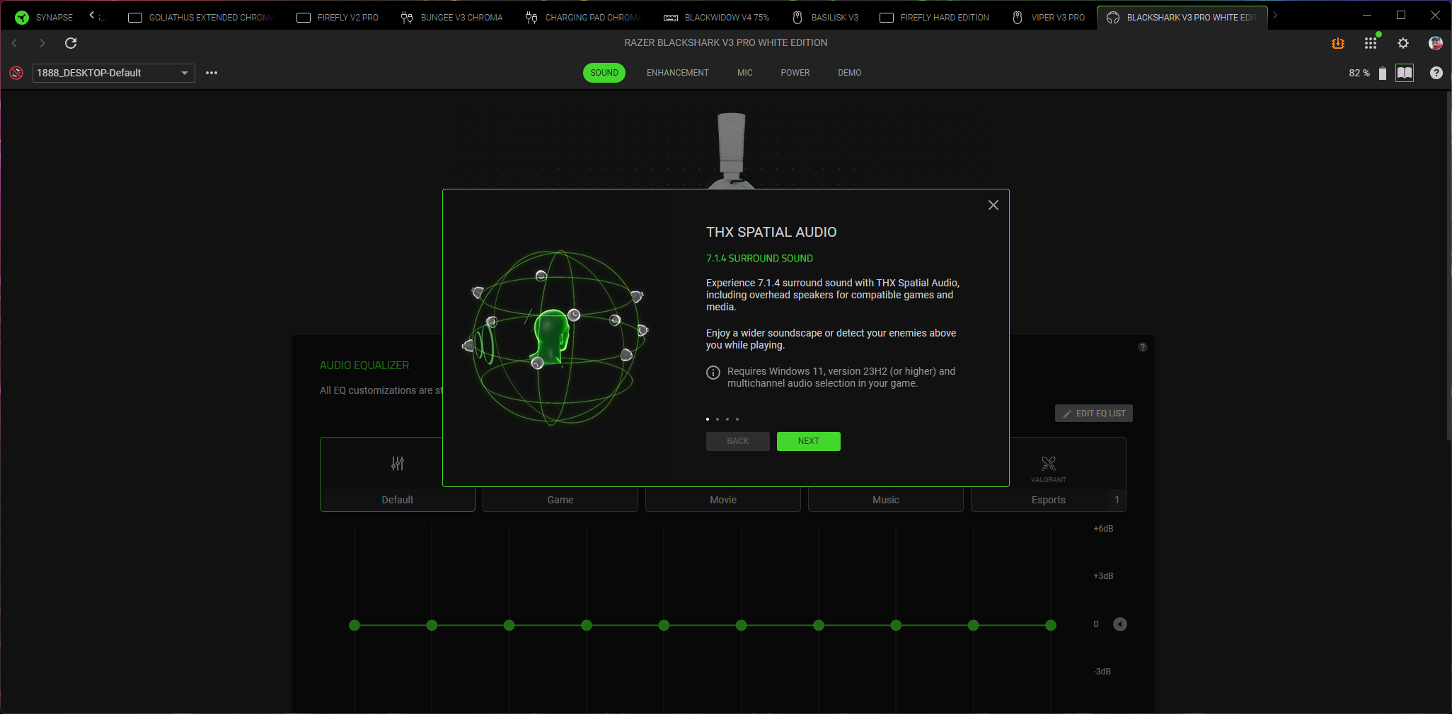Switch to the Firefly V2 Pro device tab
This screenshot has height=714, width=1452.
[x=338, y=18]
